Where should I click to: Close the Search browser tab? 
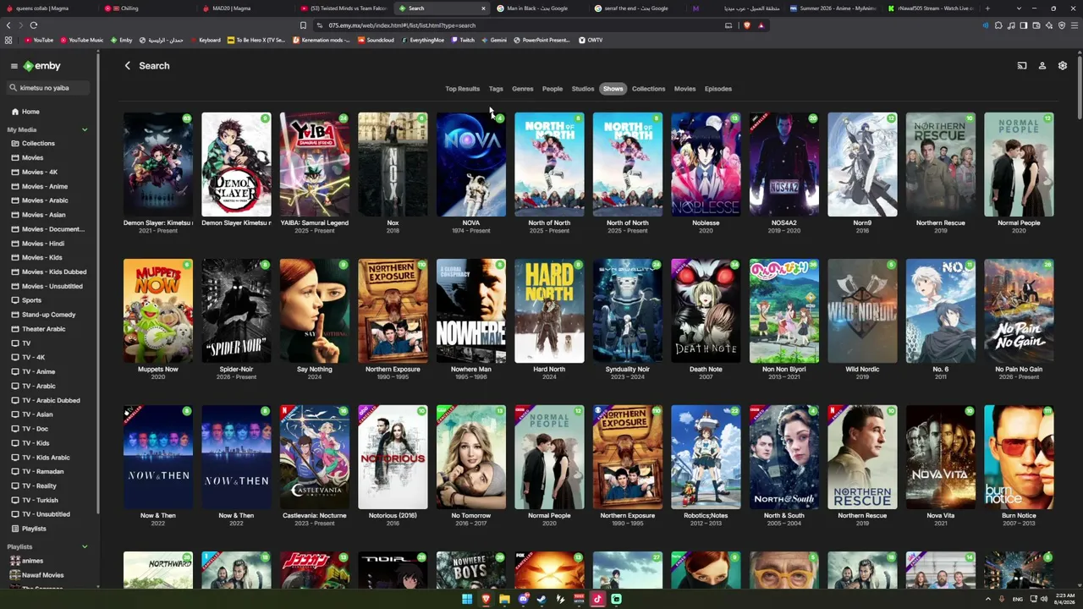pos(483,8)
